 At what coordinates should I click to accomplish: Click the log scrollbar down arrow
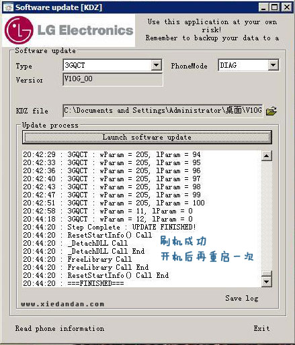point(267,281)
